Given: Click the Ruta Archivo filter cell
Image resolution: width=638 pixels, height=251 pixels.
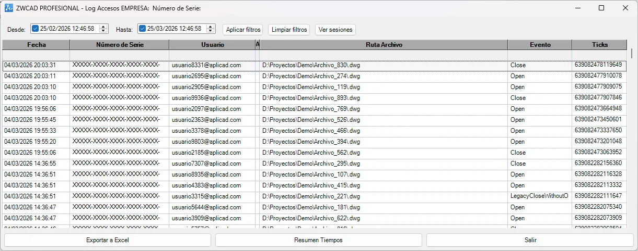Looking at the screenshot, I should 384,55.
